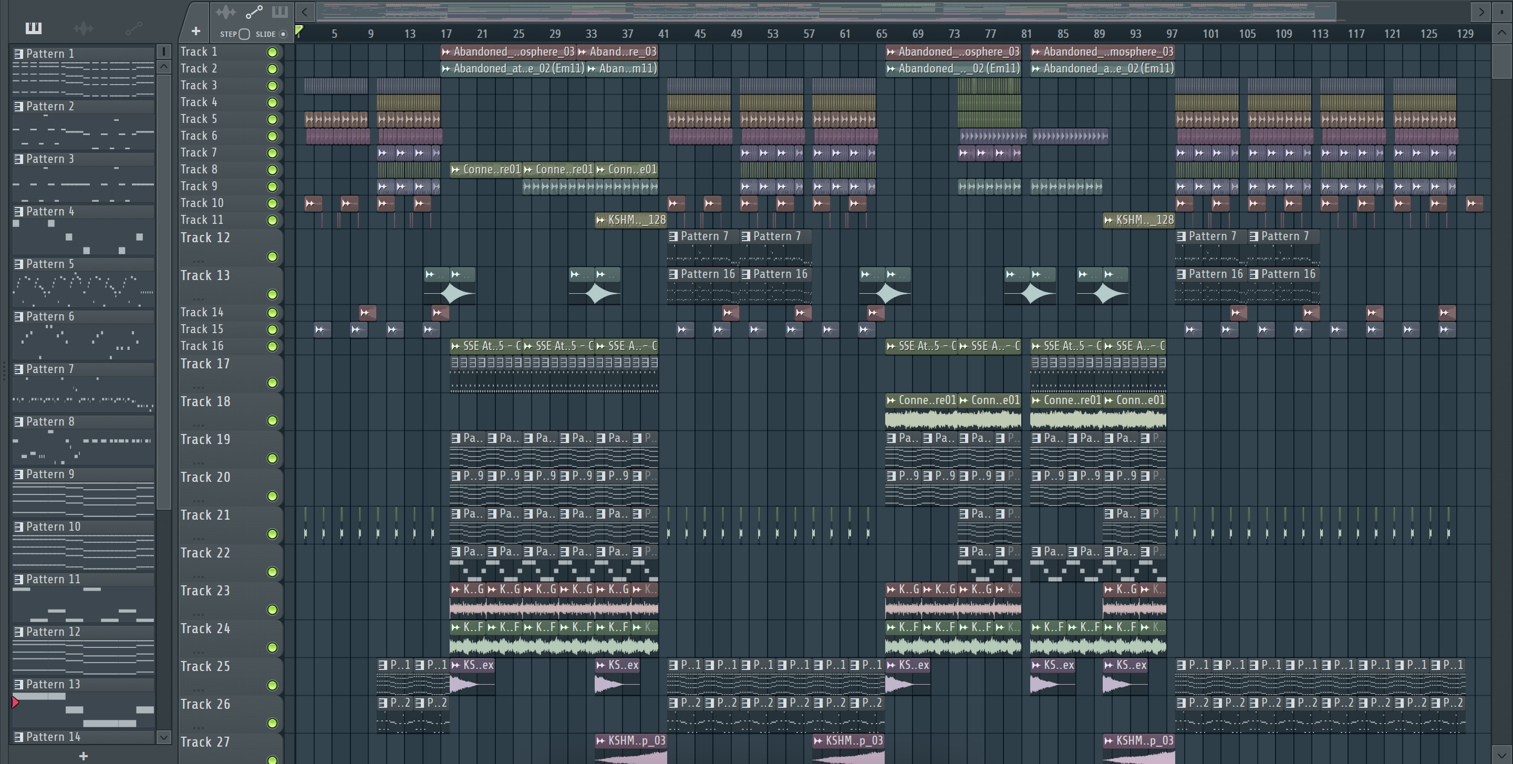Image resolution: width=1513 pixels, height=764 pixels.
Task: Click bar 65 in the timeline ruler
Action: (882, 34)
